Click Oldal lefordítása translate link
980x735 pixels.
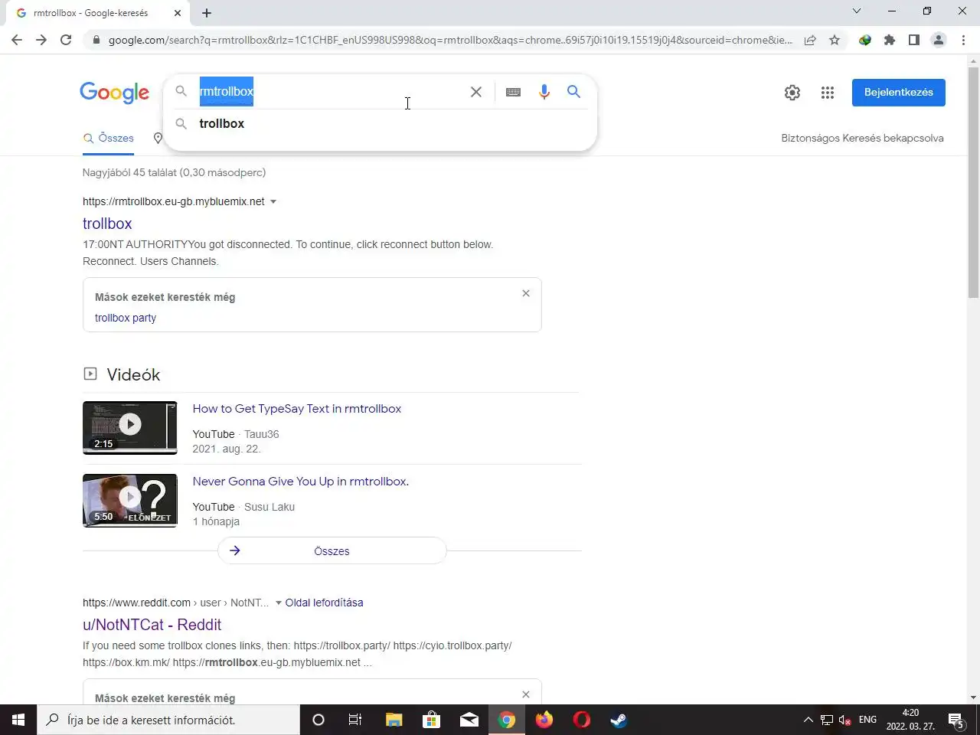point(325,603)
